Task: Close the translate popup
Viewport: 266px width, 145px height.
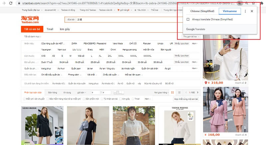Action: 252,11
